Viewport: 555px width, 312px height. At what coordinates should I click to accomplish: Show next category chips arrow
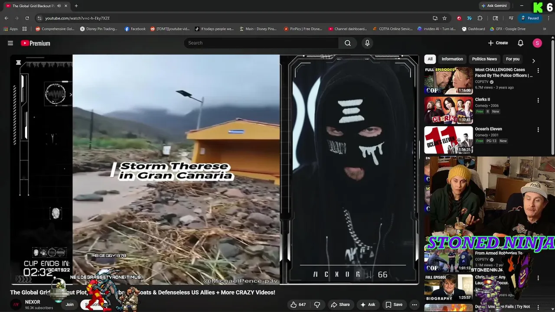(533, 61)
